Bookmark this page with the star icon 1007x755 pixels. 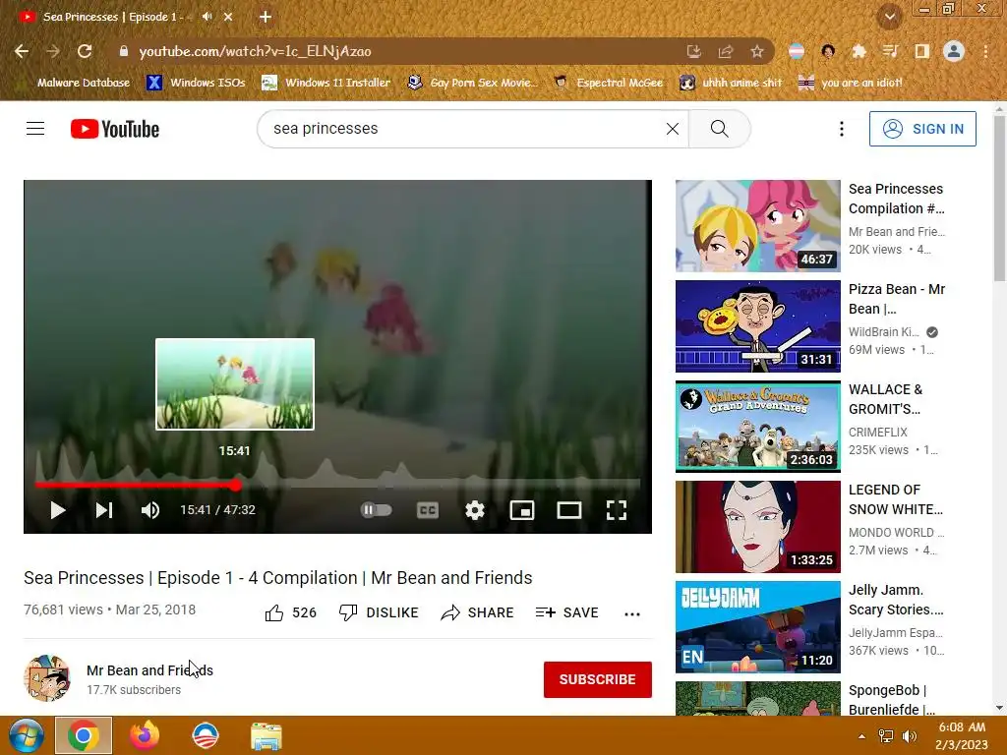pos(757,51)
